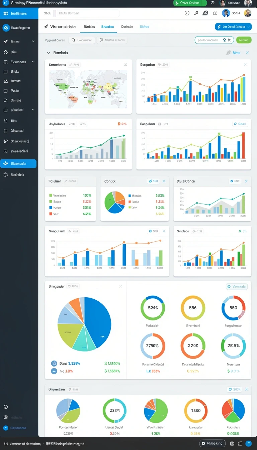
Task: Click the Incllaiians grid icon in sidebar
Action: click(x=5, y=13)
